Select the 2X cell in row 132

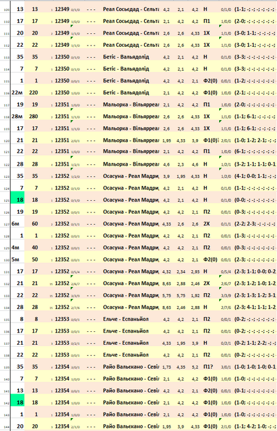[x=207, y=283]
